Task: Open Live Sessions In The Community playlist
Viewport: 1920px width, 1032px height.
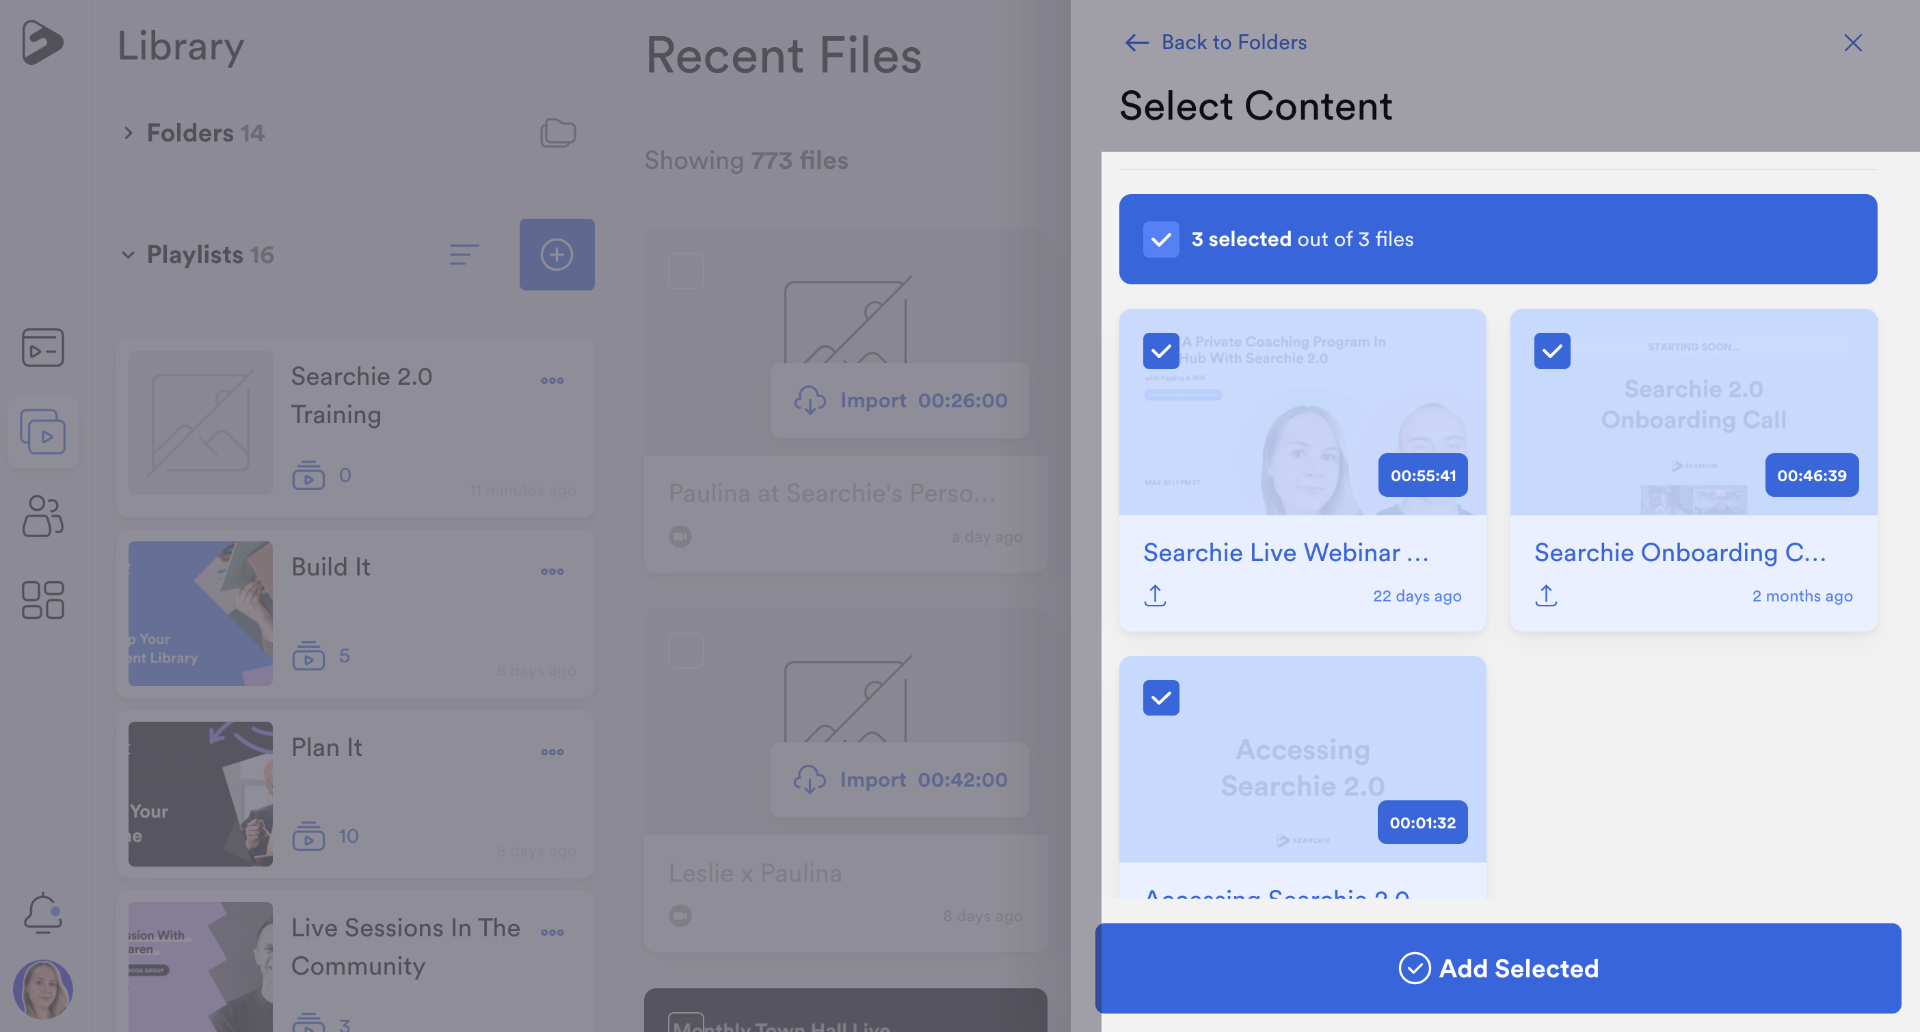Action: 405,947
